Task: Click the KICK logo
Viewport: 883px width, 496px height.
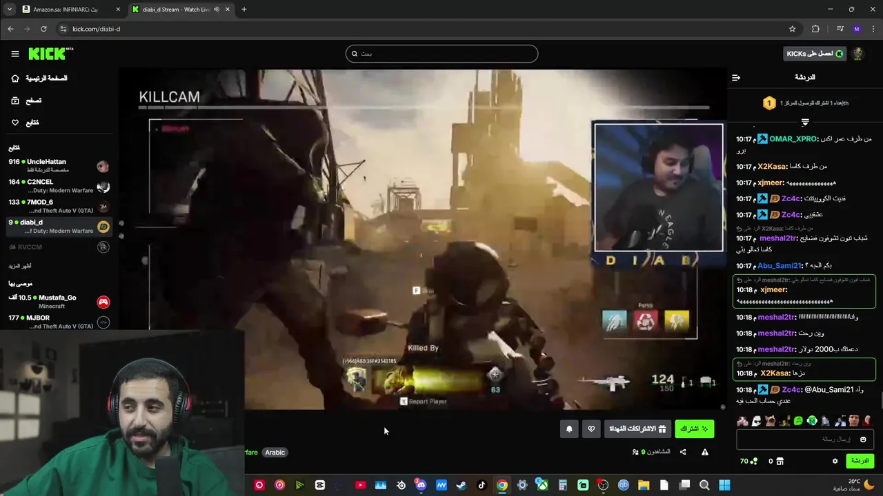Action: [x=50, y=54]
